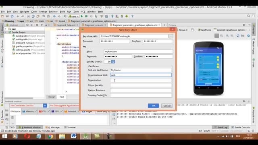Open the No Connected Devices dropdown arrow

pos(45,106)
